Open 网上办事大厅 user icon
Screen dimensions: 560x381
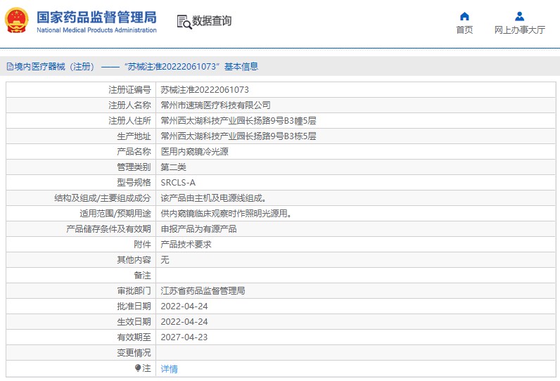519,16
